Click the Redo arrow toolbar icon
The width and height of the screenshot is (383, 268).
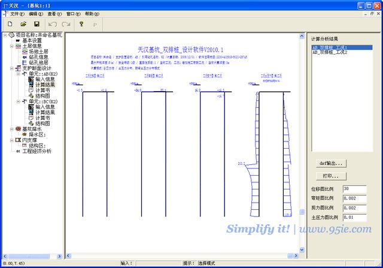[x=65, y=24]
